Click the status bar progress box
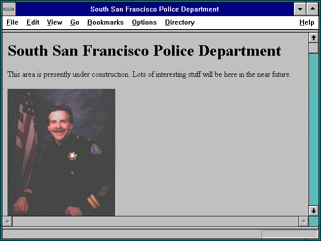Viewport: 321px width, 241px height. 289,234
